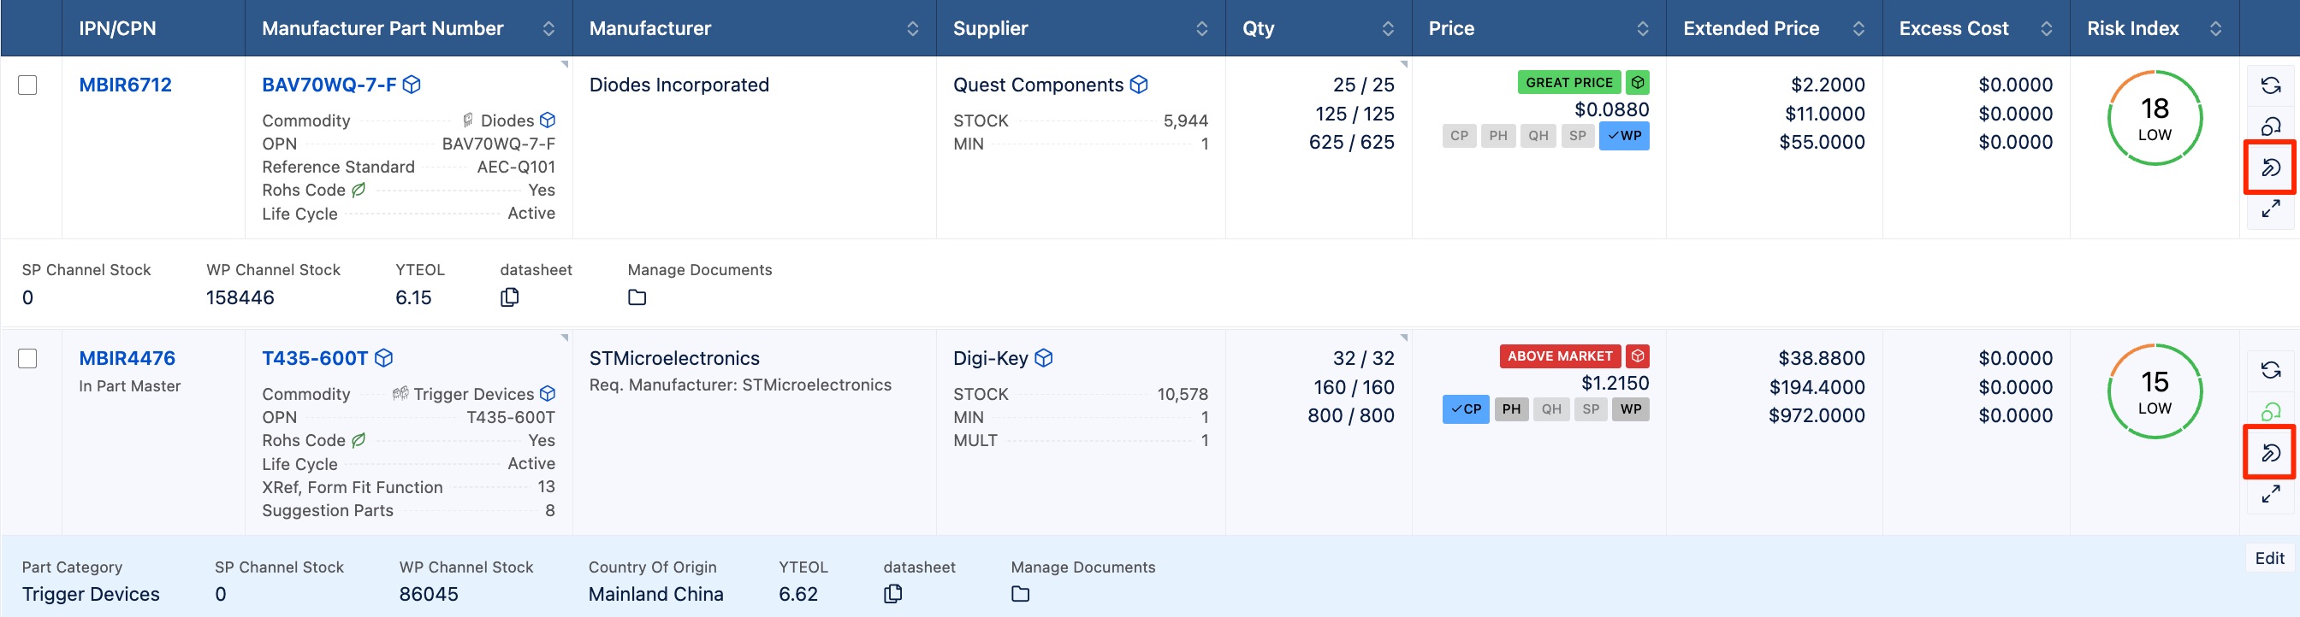Toggle PH price in the Digi-Key row
2300x617 pixels.
pyautogui.click(x=1511, y=409)
